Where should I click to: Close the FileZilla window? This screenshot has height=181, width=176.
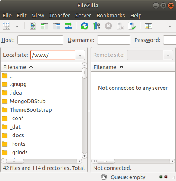[x=171, y=6]
